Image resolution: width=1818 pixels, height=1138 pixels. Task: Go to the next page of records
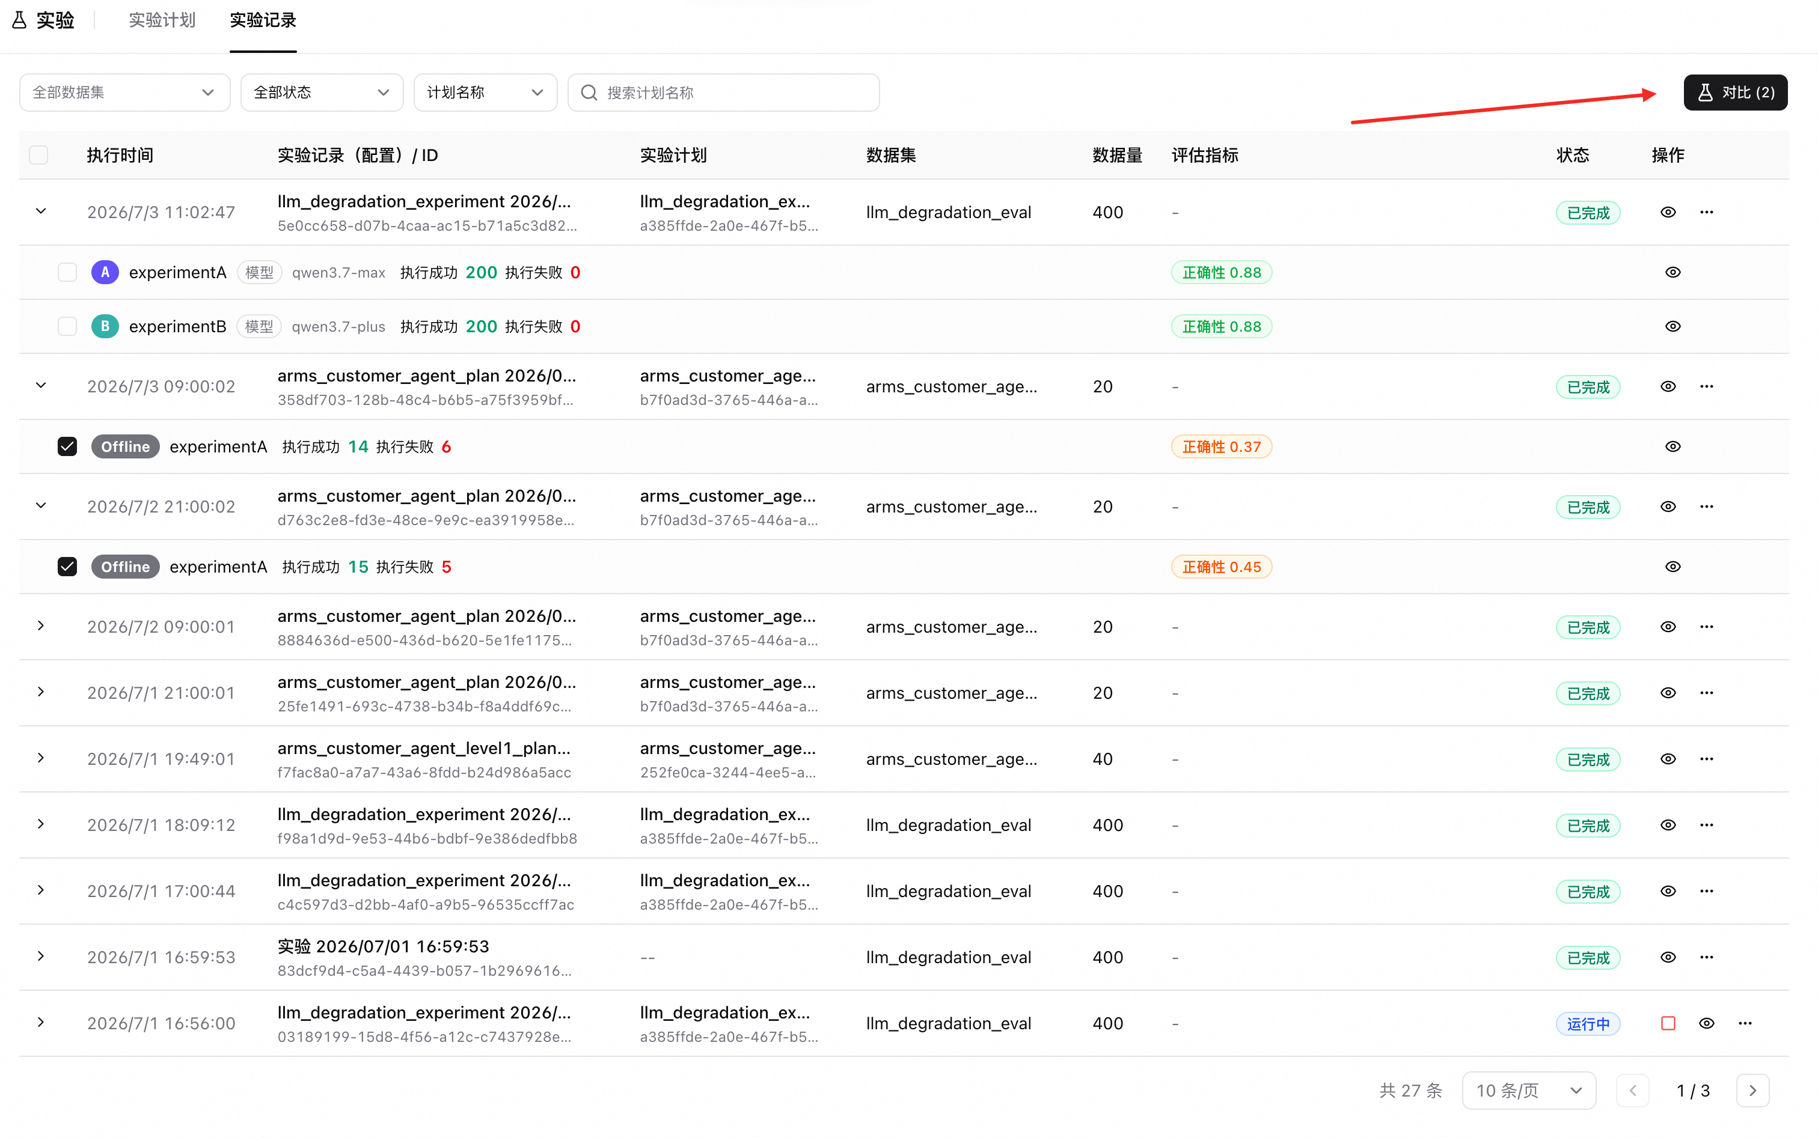point(1752,1090)
